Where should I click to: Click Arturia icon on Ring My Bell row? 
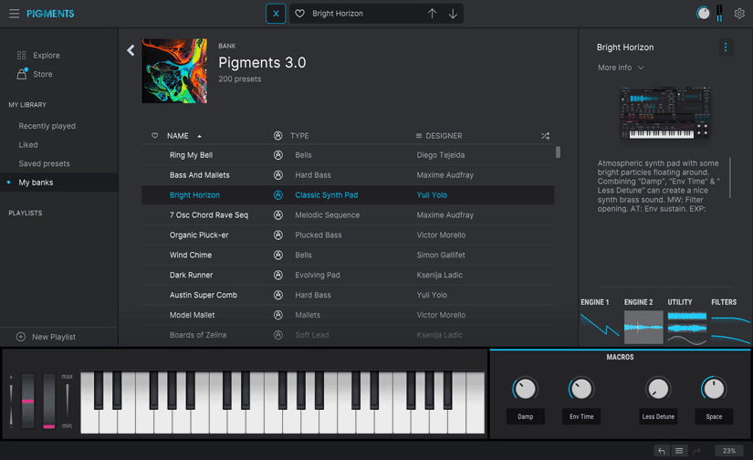click(x=278, y=155)
